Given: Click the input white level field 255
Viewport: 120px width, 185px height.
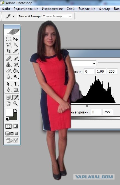Looking at the screenshot, I should click(x=112, y=72).
